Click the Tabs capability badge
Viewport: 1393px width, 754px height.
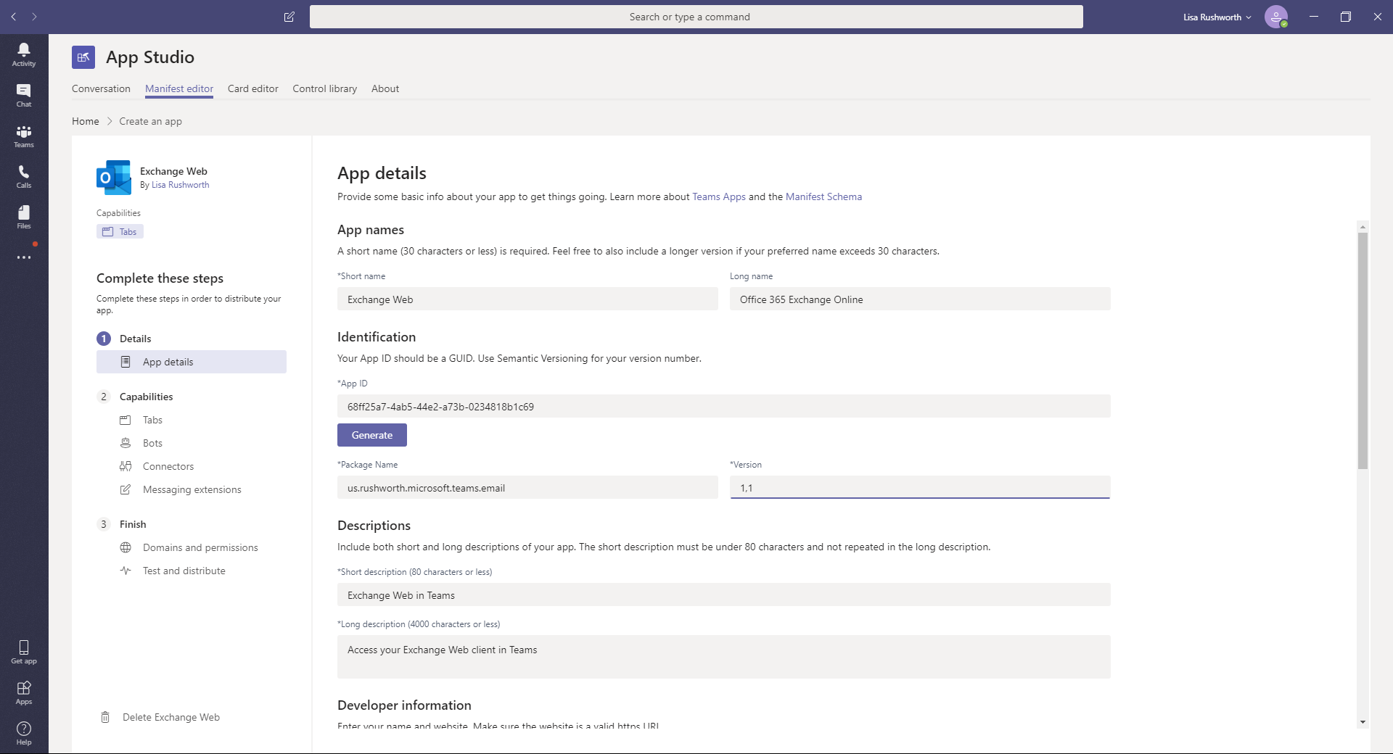click(120, 231)
